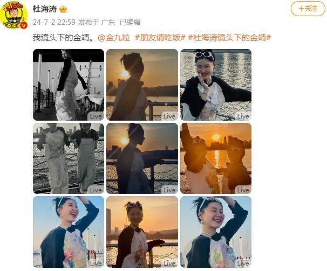Click the 24-7-2 22:59 post timestamp
Screen dimensions: 327x271
click(x=54, y=22)
